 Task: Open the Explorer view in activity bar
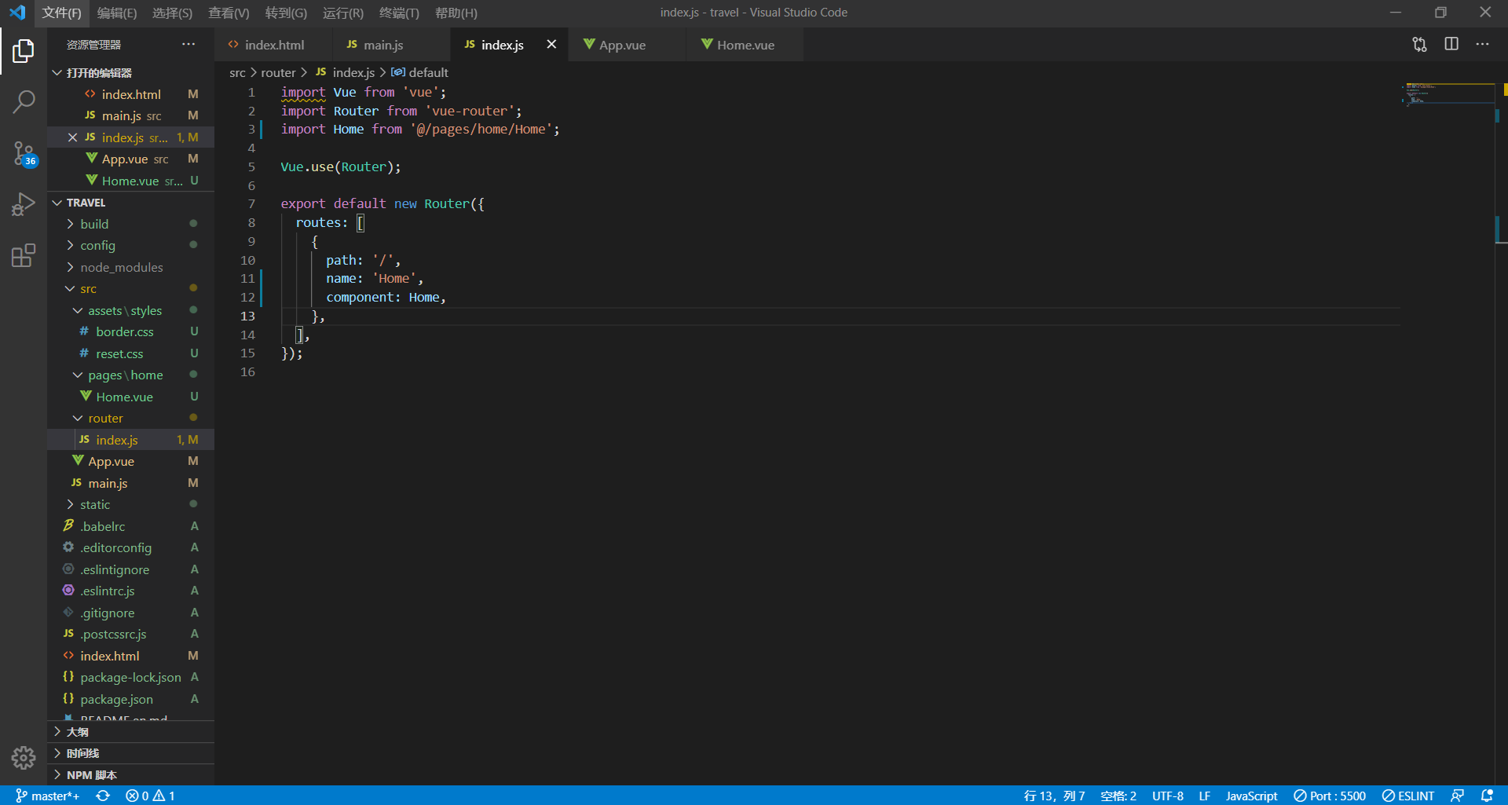tap(24, 51)
